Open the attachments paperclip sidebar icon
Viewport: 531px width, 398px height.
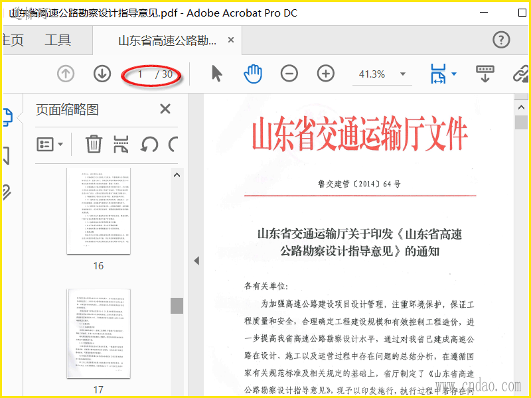point(7,192)
